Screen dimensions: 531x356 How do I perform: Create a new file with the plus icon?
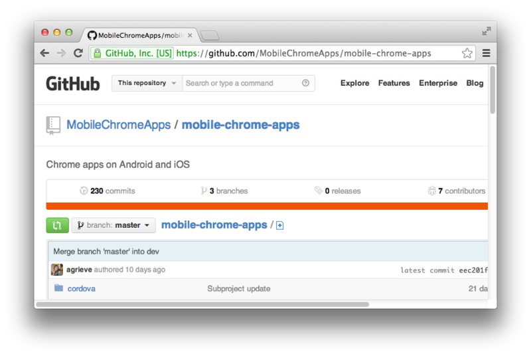coord(279,226)
